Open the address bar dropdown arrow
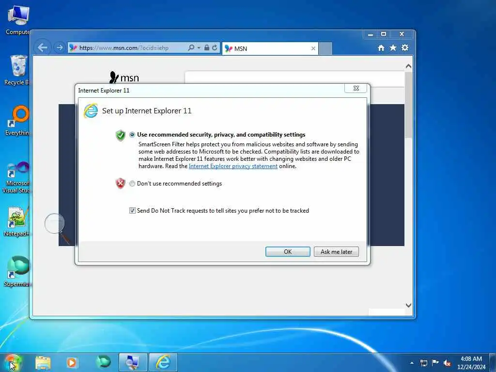The image size is (496, 372). 199,48
